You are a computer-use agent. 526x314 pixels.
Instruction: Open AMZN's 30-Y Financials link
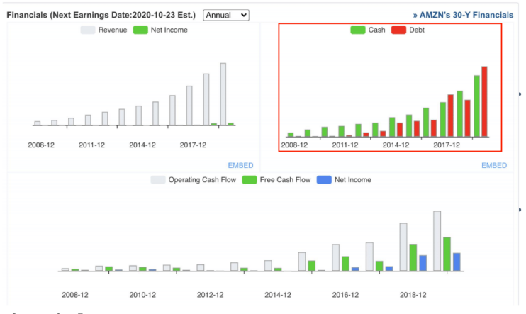tap(463, 15)
